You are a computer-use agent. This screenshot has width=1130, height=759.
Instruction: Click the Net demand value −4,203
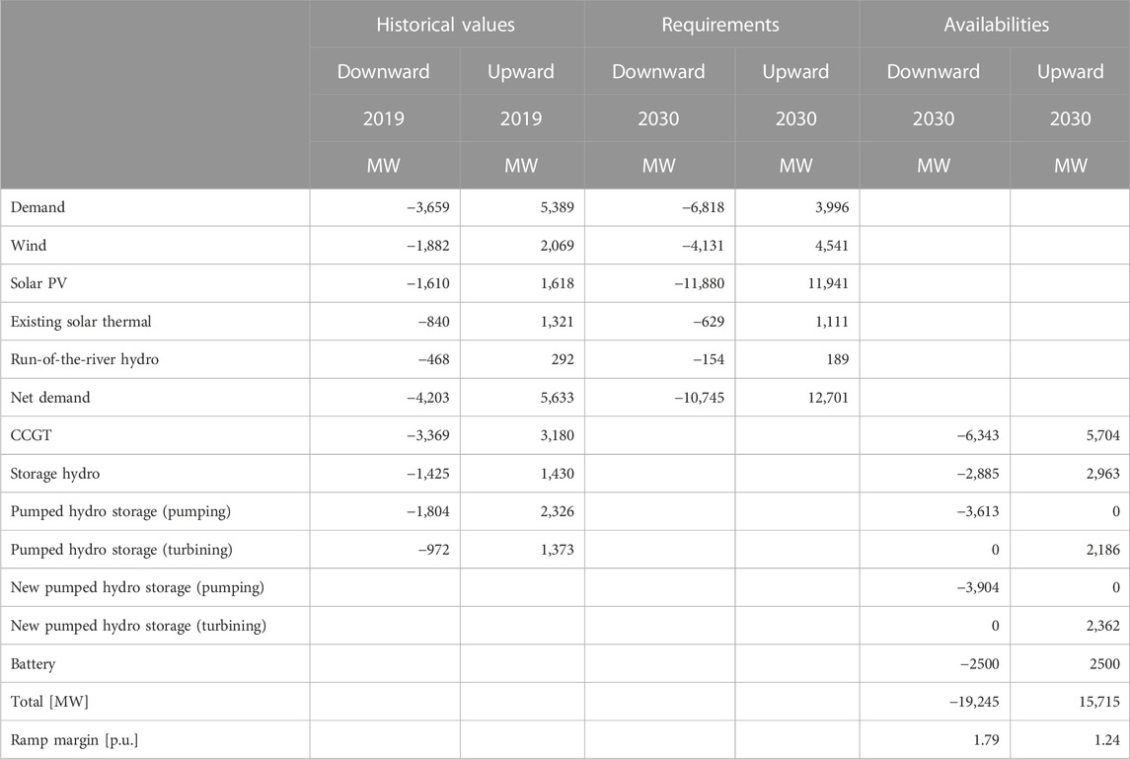(427, 398)
